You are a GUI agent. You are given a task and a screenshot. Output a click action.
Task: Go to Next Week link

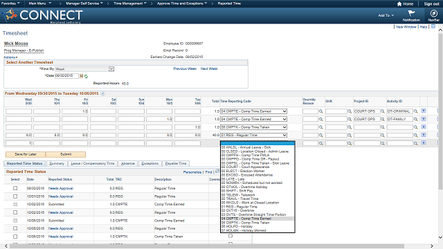tap(209, 68)
